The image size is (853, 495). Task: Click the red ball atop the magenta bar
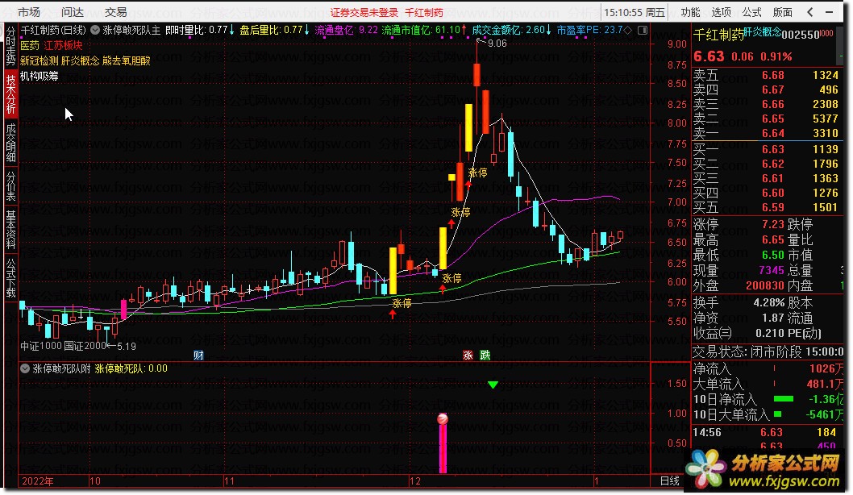coord(443,418)
